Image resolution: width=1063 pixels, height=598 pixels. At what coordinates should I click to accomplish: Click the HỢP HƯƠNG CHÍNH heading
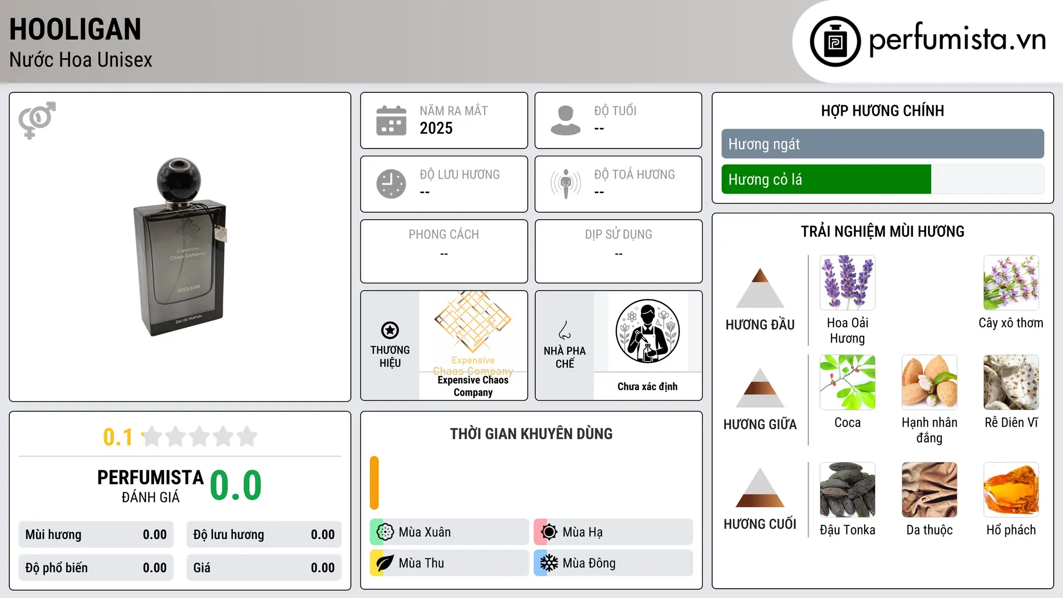[x=882, y=111]
